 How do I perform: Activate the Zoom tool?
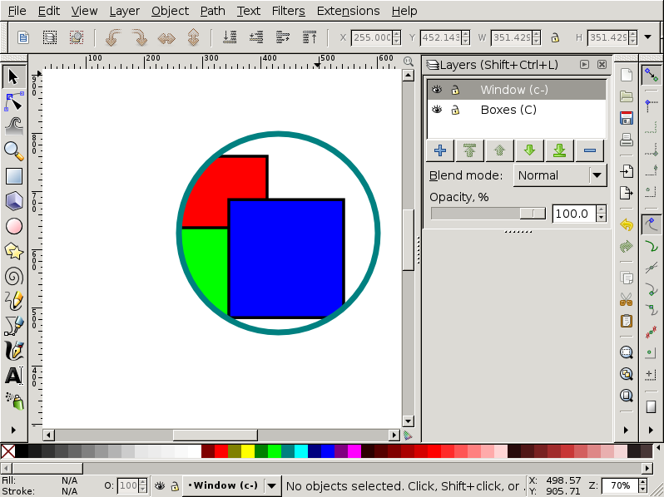tap(14, 151)
